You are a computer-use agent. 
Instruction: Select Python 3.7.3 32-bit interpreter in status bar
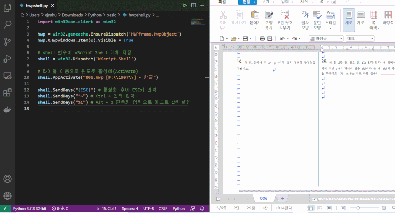pyautogui.click(x=30, y=208)
